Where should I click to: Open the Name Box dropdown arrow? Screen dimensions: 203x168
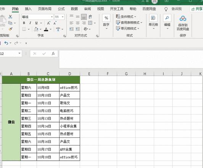(19, 53)
